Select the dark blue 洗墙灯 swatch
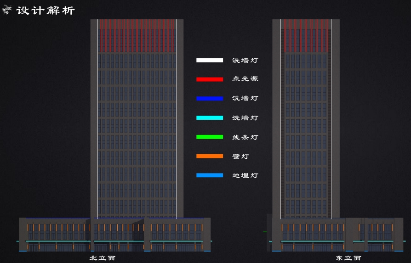Screen dimensions: 411x263 coord(210,99)
